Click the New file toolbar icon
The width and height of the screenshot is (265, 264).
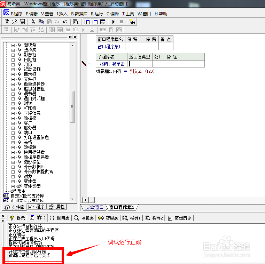7,22
